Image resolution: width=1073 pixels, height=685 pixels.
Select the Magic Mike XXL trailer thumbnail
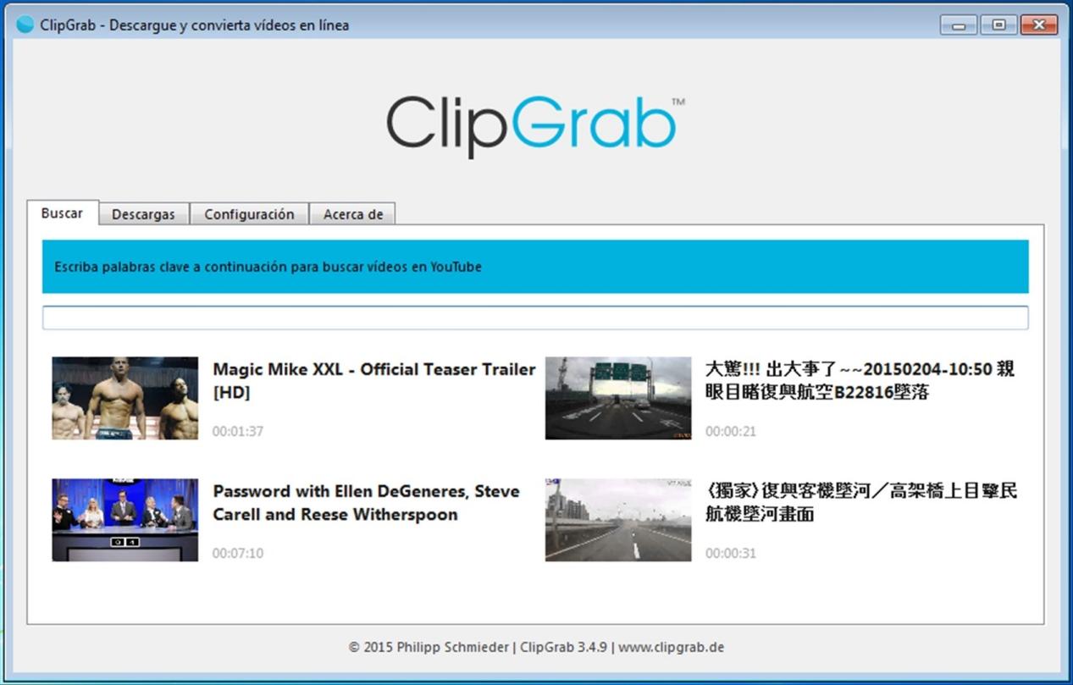(x=125, y=398)
